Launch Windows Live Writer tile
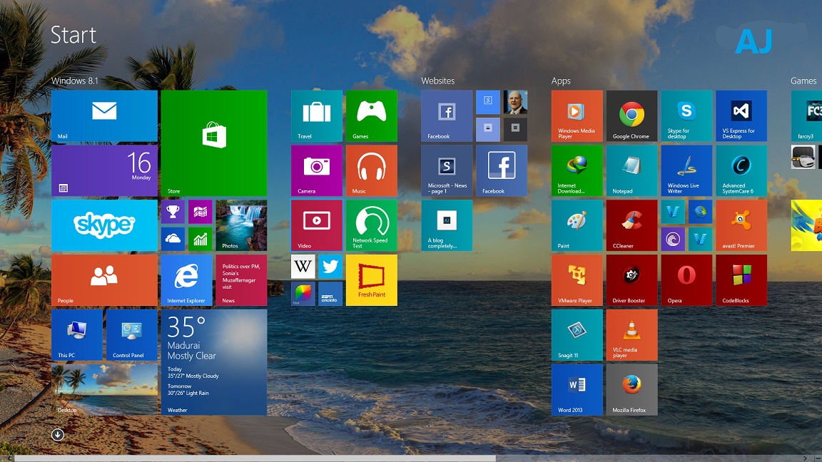Screen dimensions: 822x462 [686, 171]
